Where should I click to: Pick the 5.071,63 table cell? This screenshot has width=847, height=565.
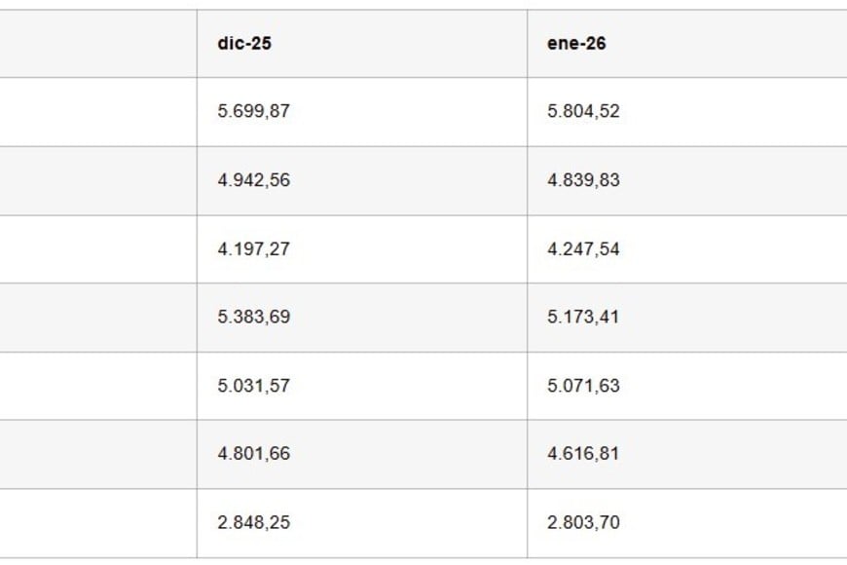(x=583, y=386)
